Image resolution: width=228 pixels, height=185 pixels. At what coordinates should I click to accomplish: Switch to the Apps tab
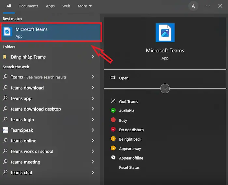point(50,6)
